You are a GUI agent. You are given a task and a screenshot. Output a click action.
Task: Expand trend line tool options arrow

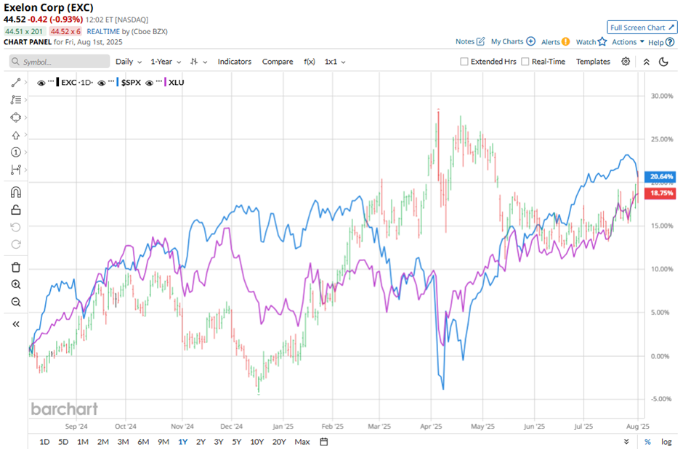click(x=25, y=83)
